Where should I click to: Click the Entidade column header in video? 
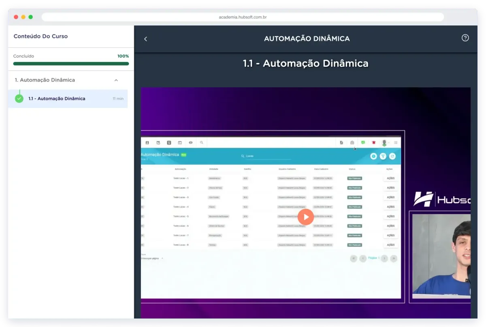pyautogui.click(x=214, y=169)
